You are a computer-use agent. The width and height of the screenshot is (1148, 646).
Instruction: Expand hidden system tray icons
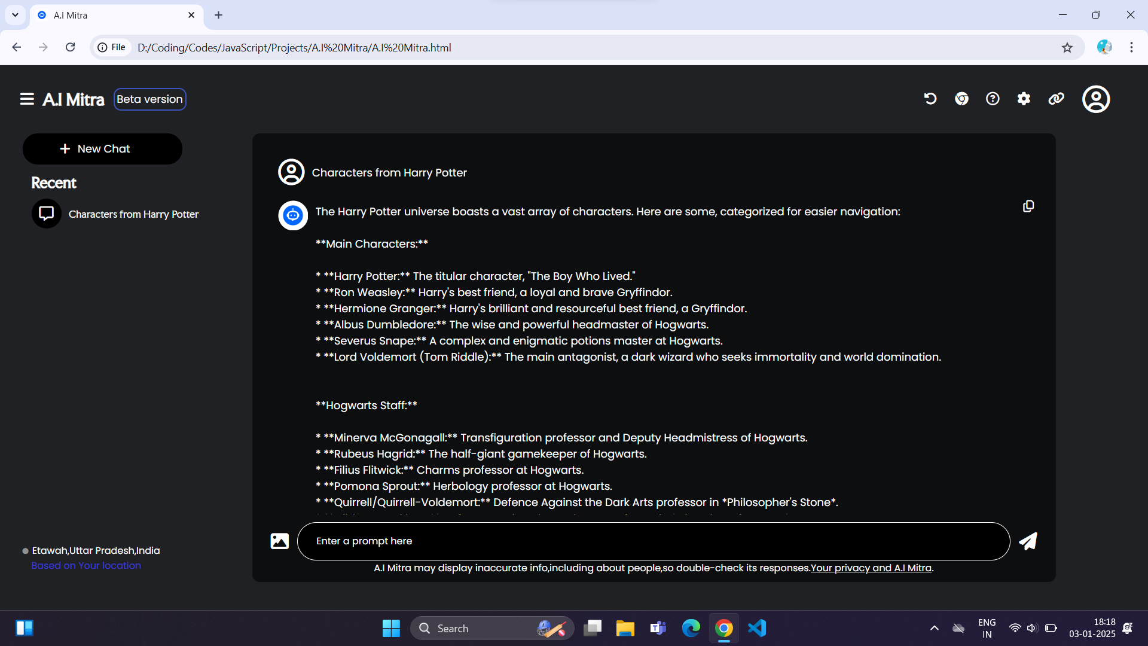(x=934, y=628)
